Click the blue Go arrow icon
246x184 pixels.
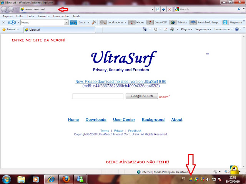coord(163,9)
